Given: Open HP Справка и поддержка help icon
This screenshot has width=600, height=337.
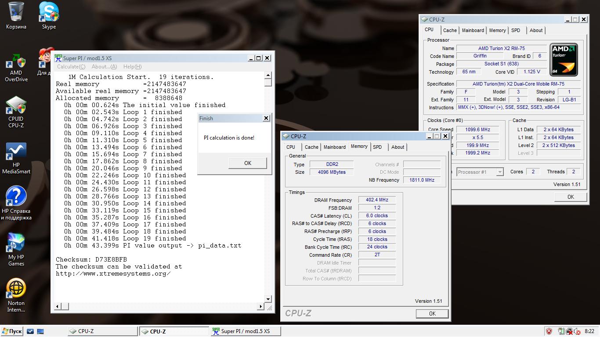Looking at the screenshot, I should [x=16, y=203].
